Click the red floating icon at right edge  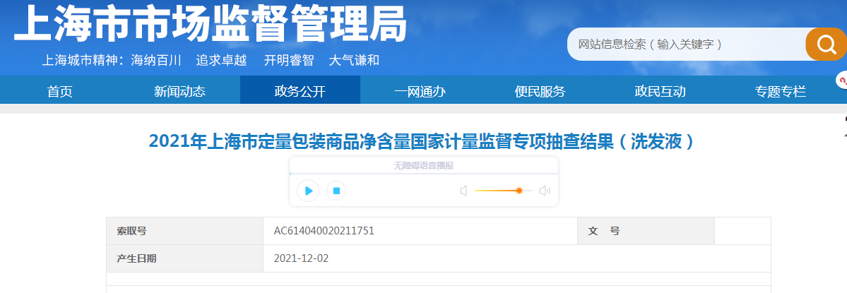[841, 81]
